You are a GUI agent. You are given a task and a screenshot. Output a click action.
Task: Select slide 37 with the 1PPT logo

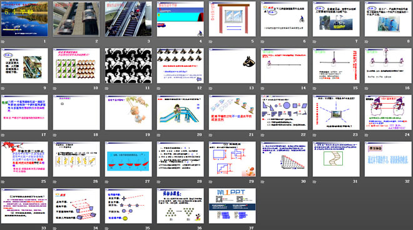232,206
